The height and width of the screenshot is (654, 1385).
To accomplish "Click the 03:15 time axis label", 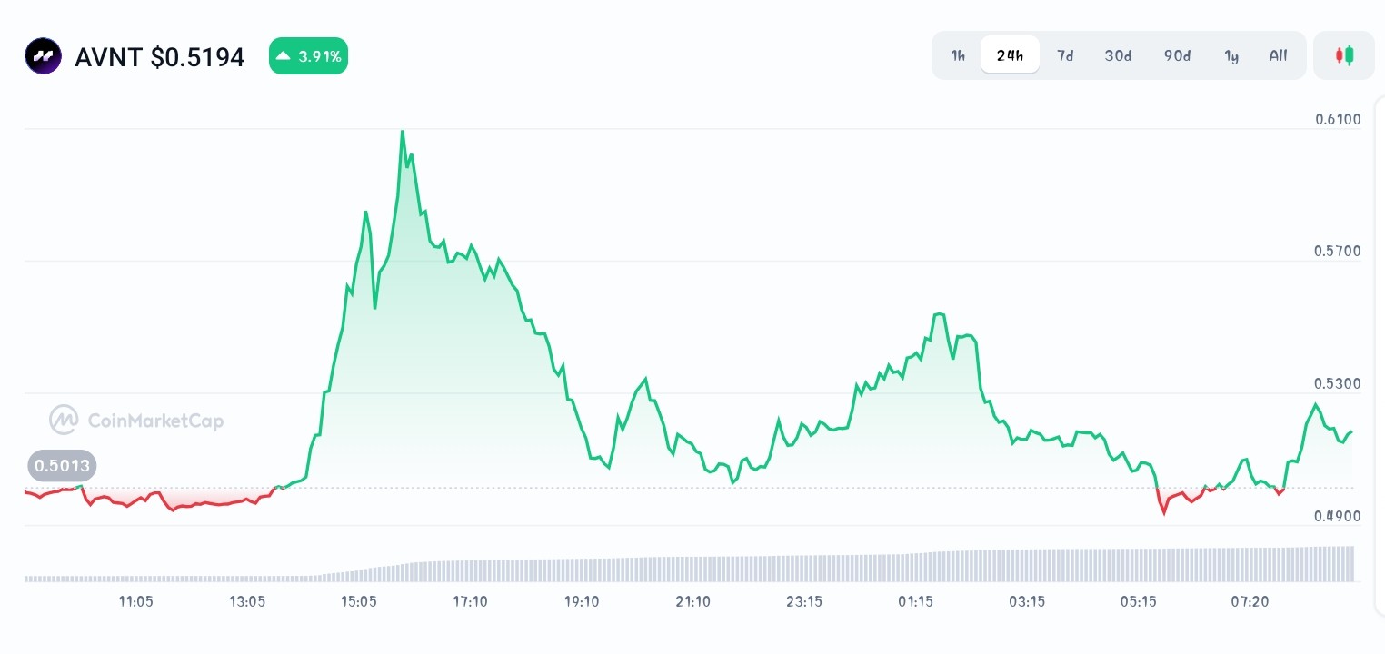I will (1027, 601).
